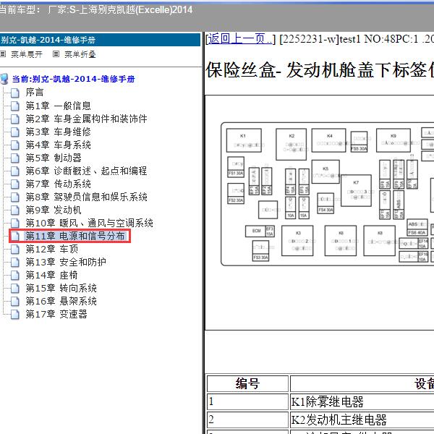Click the computer icon beside the root manual node
This screenshot has height=434, width=434.
pos(4,79)
